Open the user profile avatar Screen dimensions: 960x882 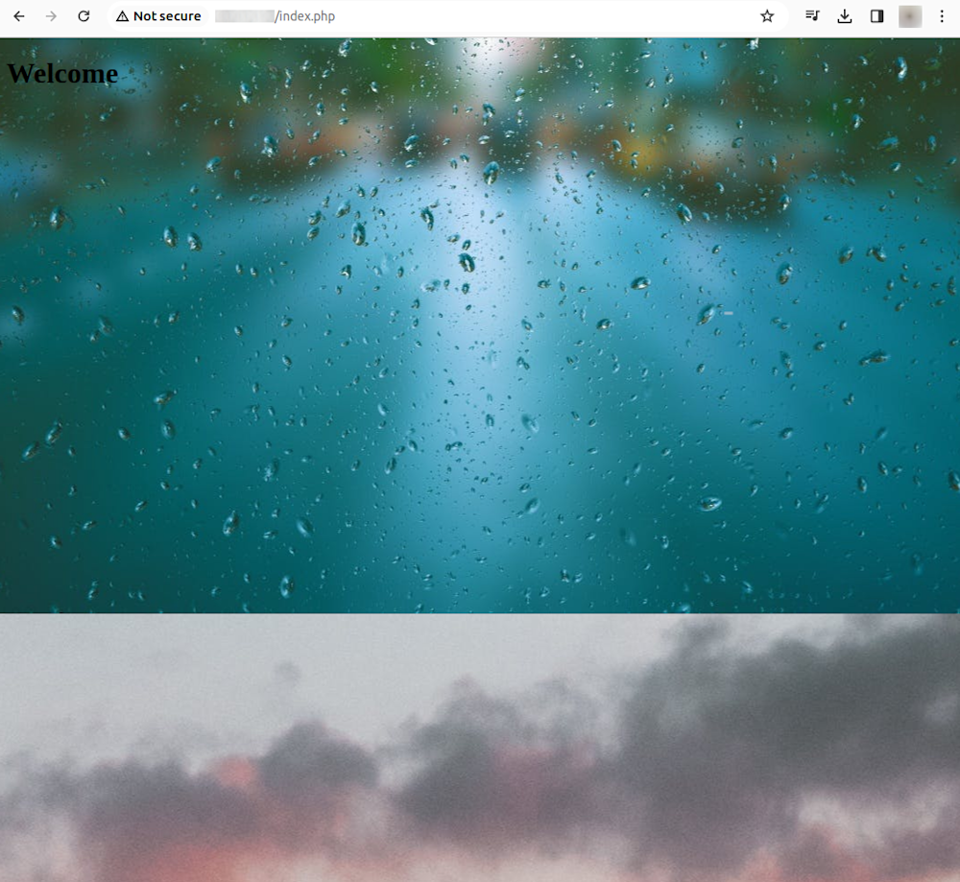coord(909,16)
